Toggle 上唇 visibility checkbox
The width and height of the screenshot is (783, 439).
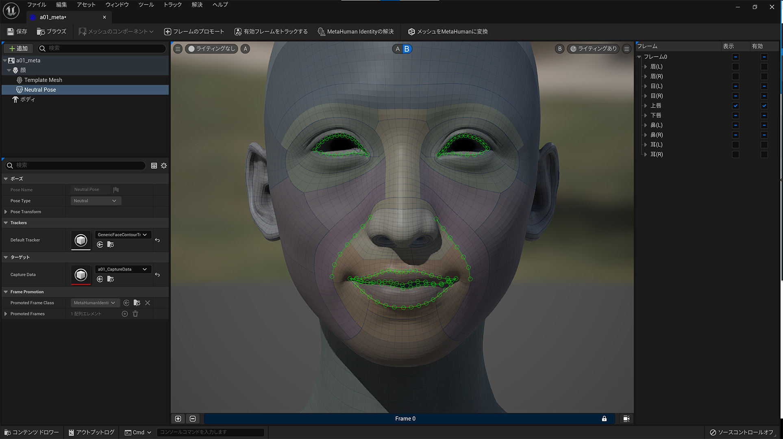(735, 106)
